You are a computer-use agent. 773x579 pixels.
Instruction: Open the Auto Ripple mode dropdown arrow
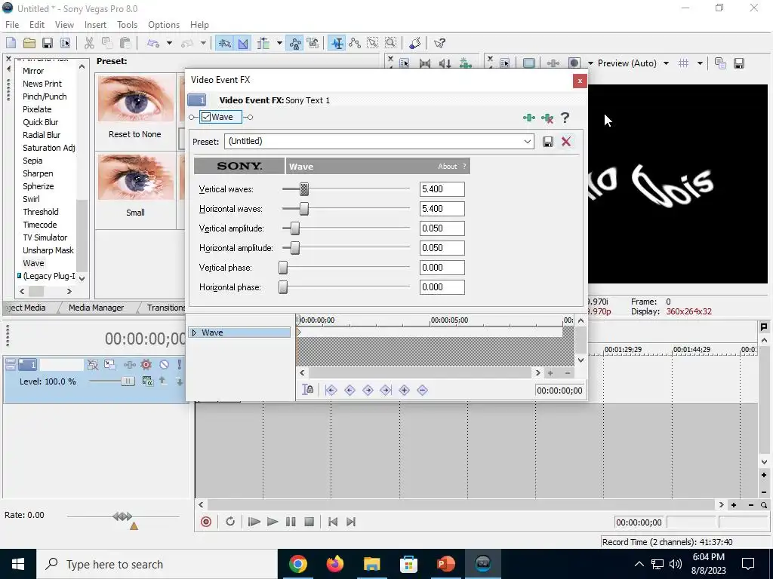pyautogui.click(x=279, y=43)
